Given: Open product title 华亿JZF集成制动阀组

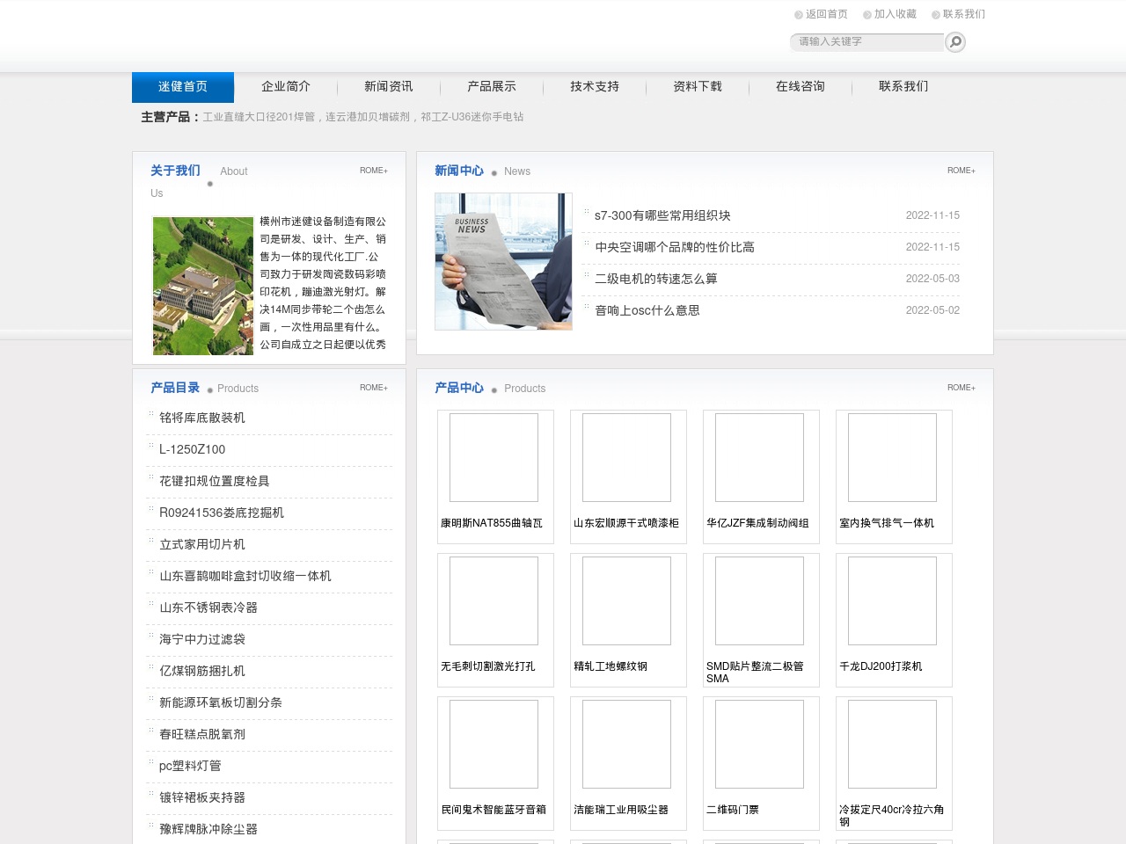Looking at the screenshot, I should 757,523.
